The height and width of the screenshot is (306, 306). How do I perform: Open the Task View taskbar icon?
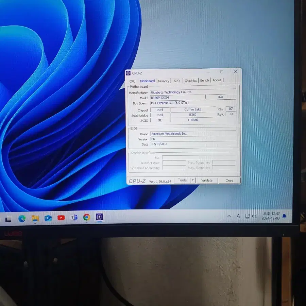8,219
